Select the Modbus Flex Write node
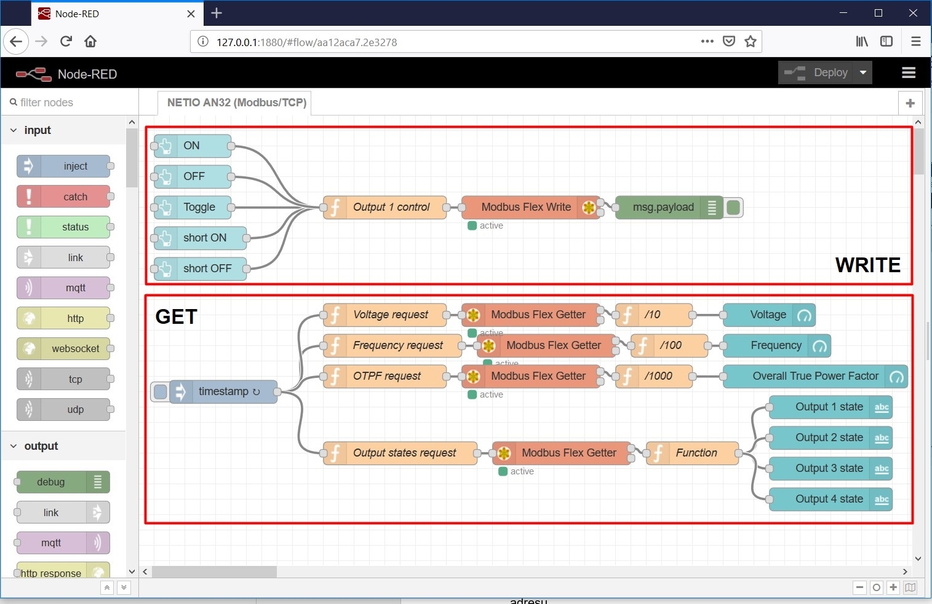932x604 pixels. [531, 208]
